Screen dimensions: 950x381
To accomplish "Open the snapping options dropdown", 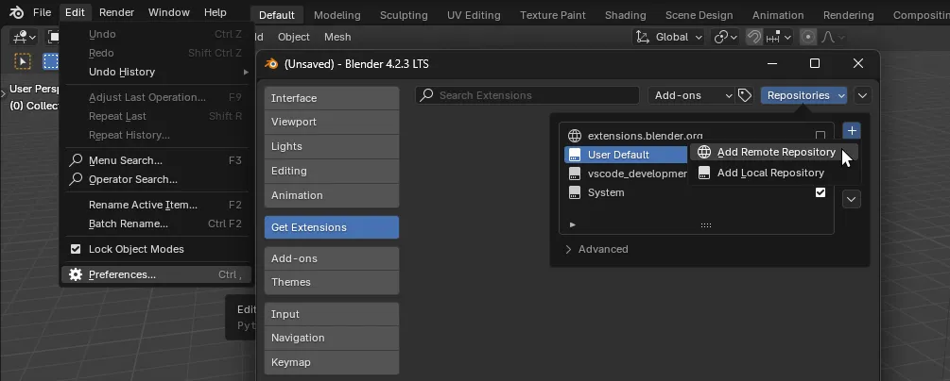I will click(x=779, y=38).
